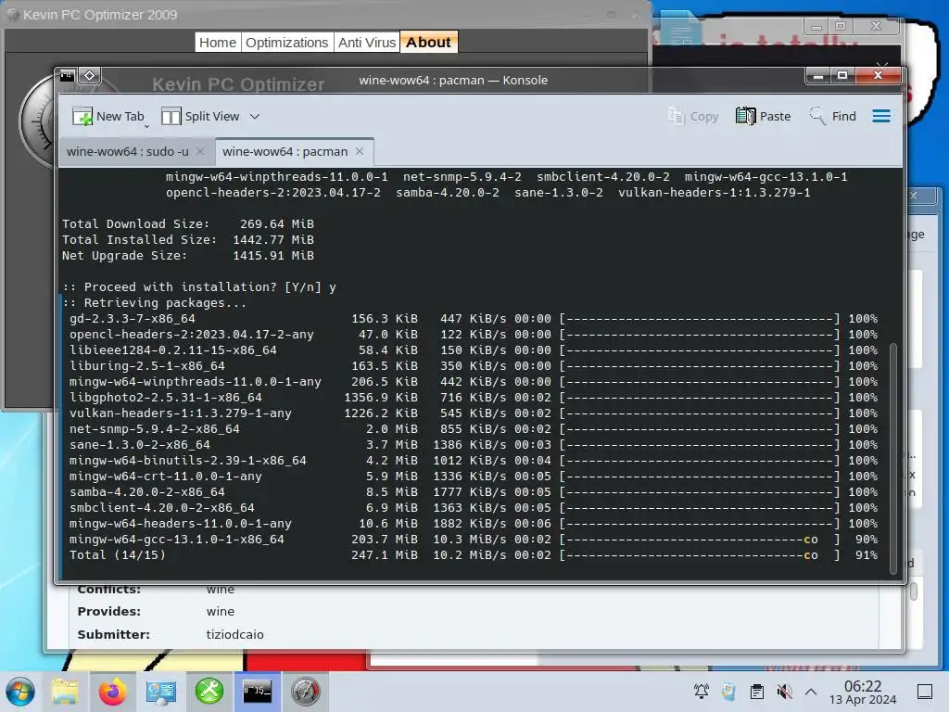Switch to Kevin PC Optimizer gauge taskbar icon

pos(305,692)
